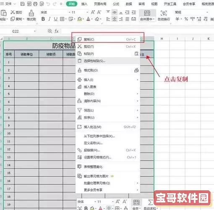214x210 pixels.
Task: Choose 超链接(H) in the context menu
Action: pyautogui.click(x=108, y=150)
